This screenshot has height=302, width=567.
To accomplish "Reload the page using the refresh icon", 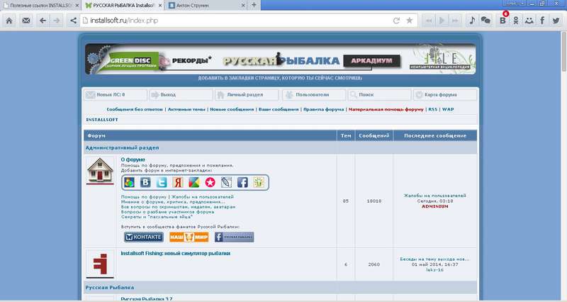I will (396, 21).
